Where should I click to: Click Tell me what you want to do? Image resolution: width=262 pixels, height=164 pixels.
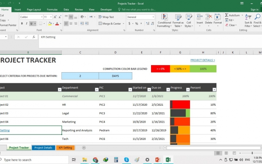click(137, 9)
